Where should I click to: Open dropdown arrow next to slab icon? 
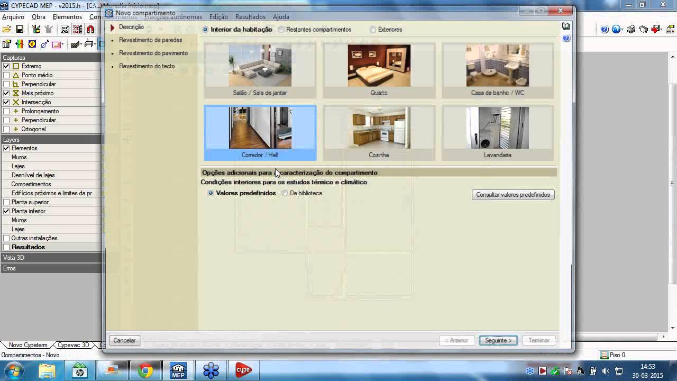[x=95, y=44]
